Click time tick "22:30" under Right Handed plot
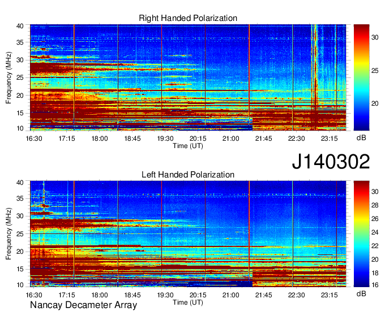This screenshot has width=385, height=312. [296, 138]
